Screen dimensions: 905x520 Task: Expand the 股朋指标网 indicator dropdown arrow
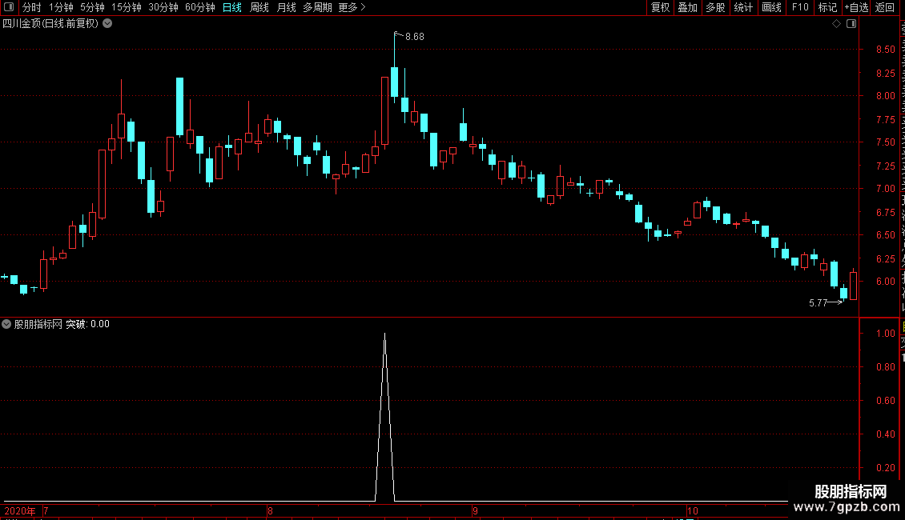pyautogui.click(x=6, y=324)
